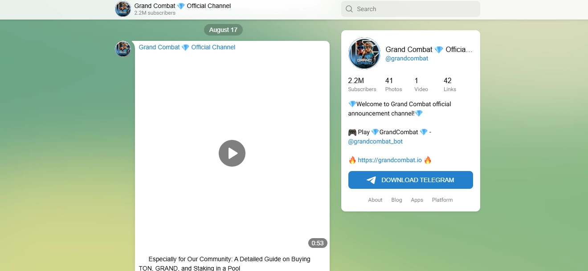Open the Platform footer link
Screen dimensions: 588x271
pos(442,200)
